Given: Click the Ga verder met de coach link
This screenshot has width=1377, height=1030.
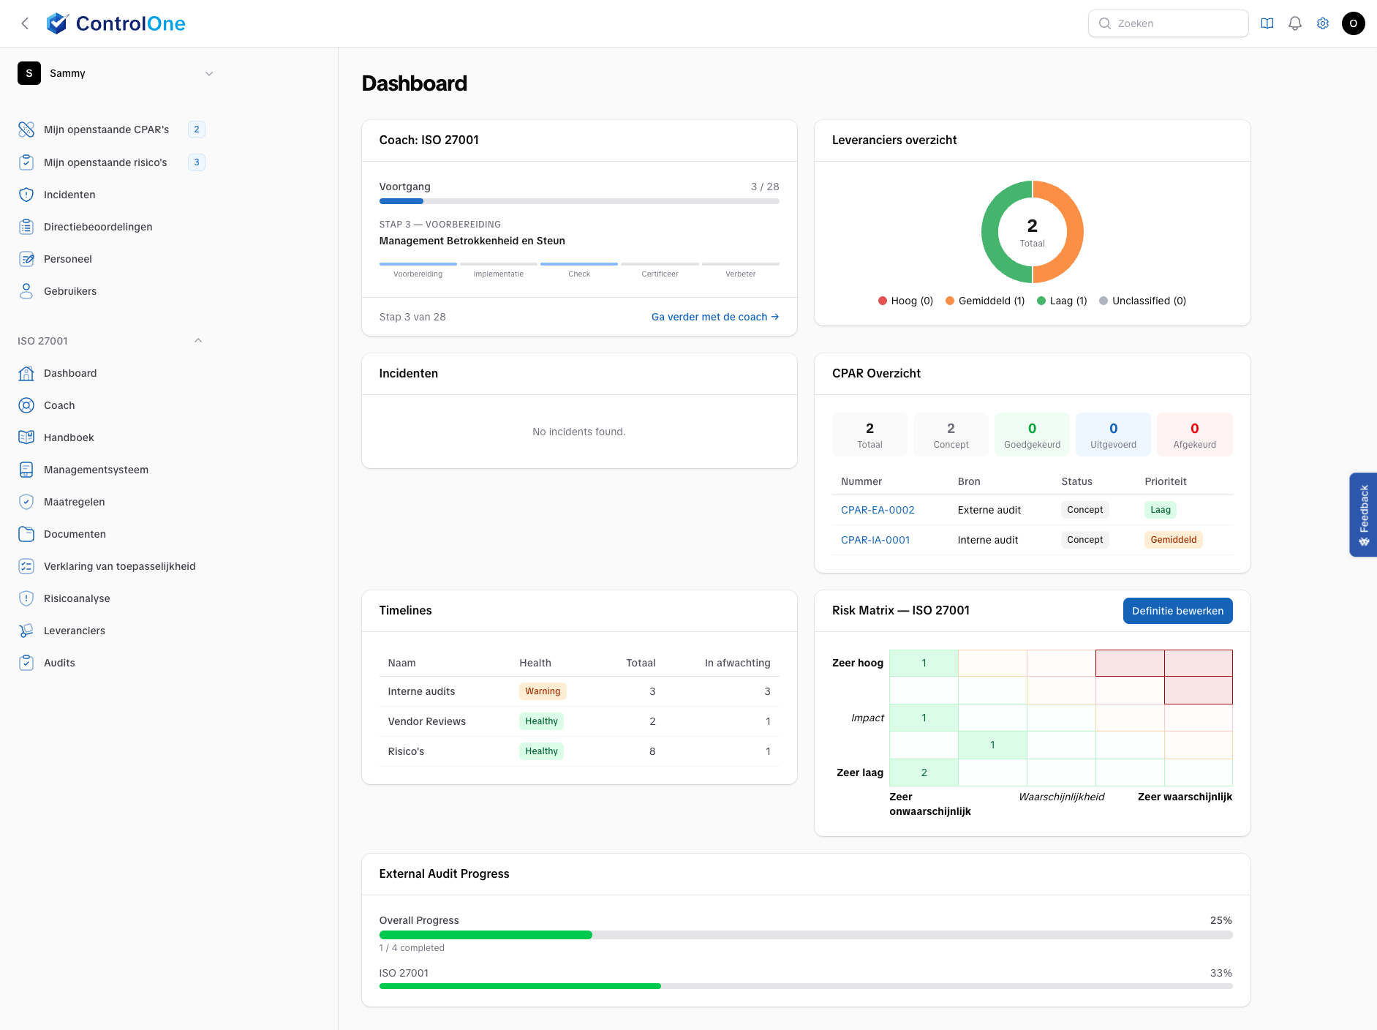Looking at the screenshot, I should pyautogui.click(x=714, y=317).
